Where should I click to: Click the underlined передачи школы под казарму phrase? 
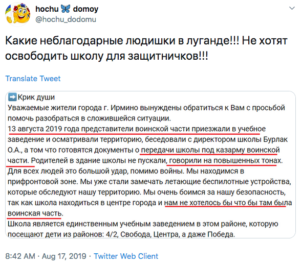click(x=210, y=150)
